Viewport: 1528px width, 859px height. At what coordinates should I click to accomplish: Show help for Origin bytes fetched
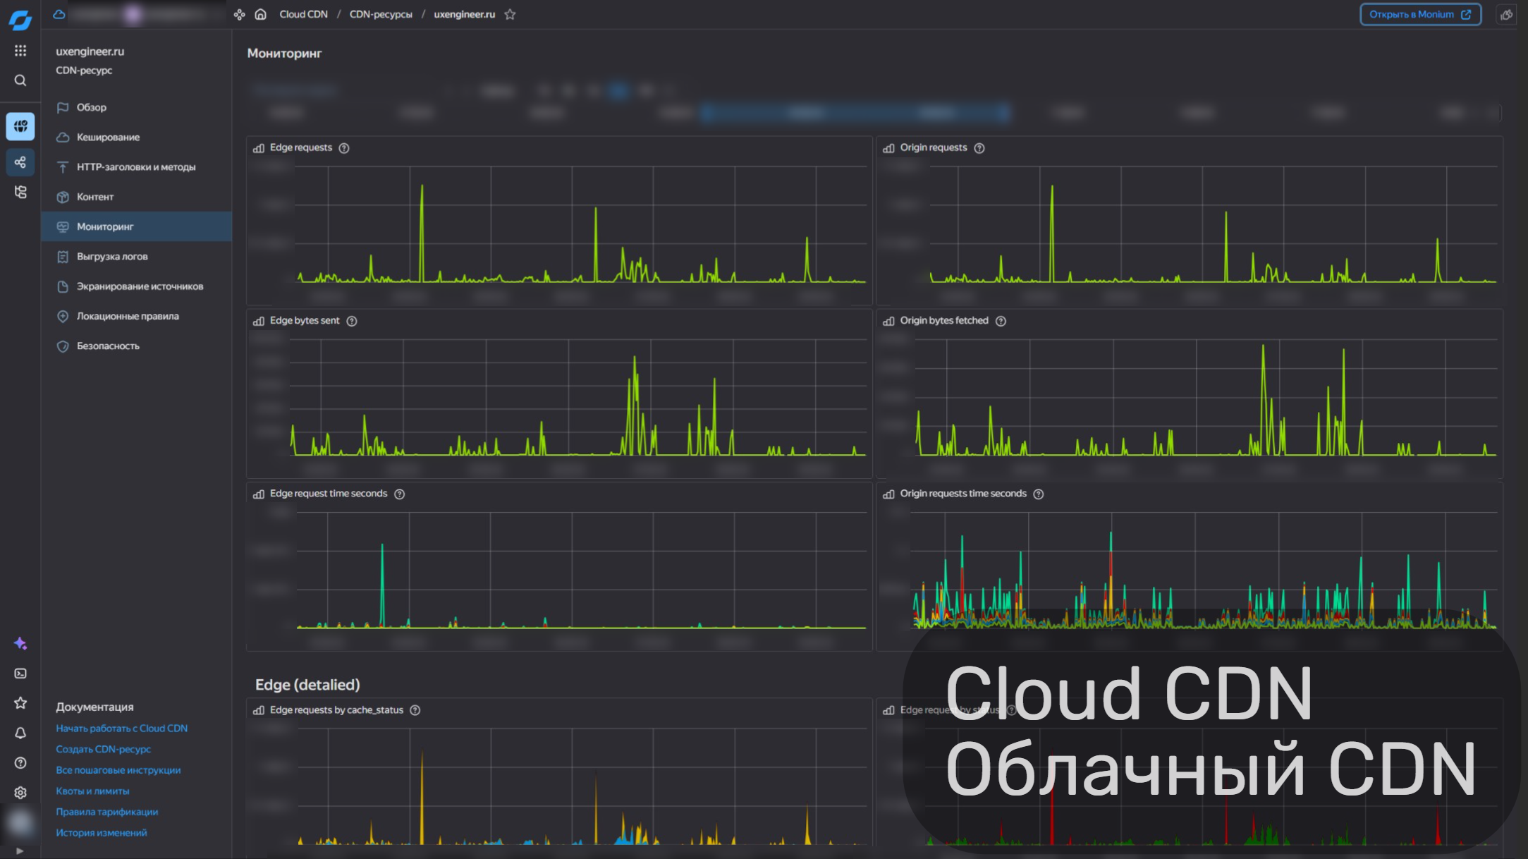point(1001,321)
